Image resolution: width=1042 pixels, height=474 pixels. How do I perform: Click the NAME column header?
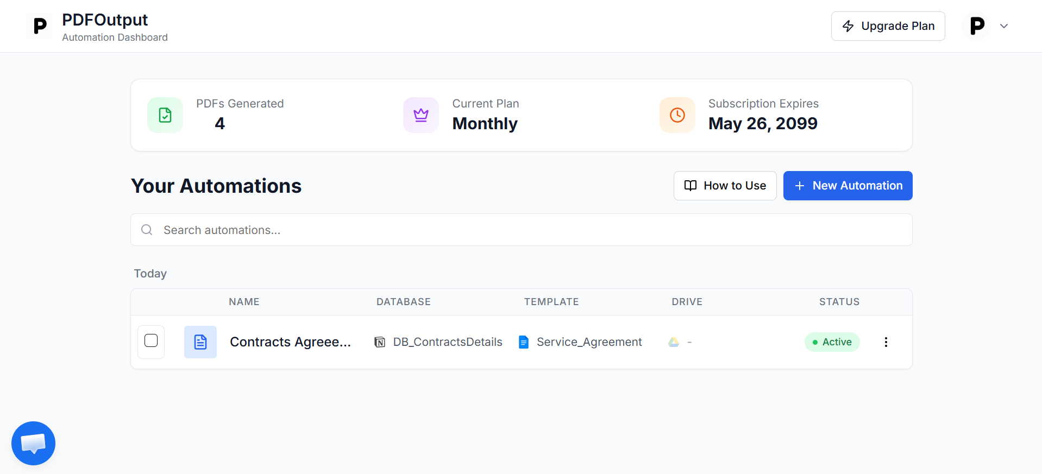pos(244,302)
